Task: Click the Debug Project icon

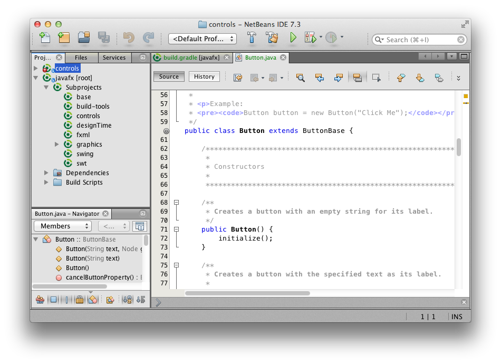Action: (310, 38)
